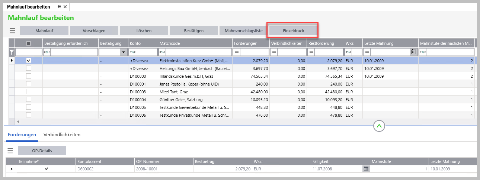Close the Mahnlauf bearbeiten tab
Screen dimensions: 480x180
click(65, 7)
